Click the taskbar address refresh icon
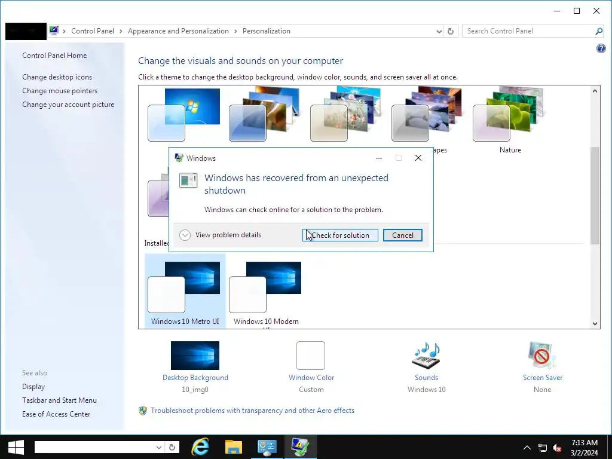 coord(172,447)
